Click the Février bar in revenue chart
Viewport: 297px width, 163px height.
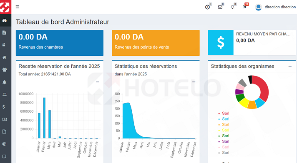pos(44,118)
